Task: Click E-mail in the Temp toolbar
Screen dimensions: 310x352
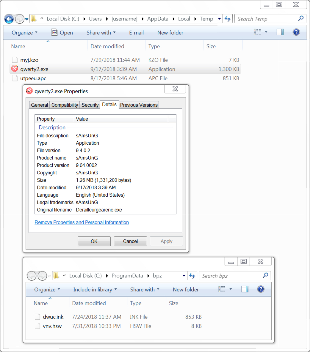Action: coord(136,33)
